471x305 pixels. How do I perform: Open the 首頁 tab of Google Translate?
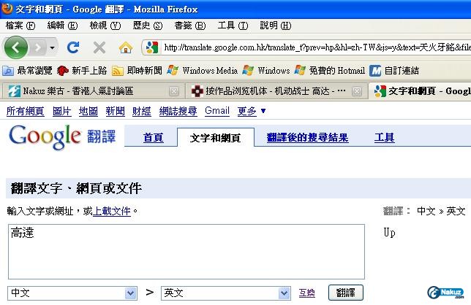[x=153, y=137]
